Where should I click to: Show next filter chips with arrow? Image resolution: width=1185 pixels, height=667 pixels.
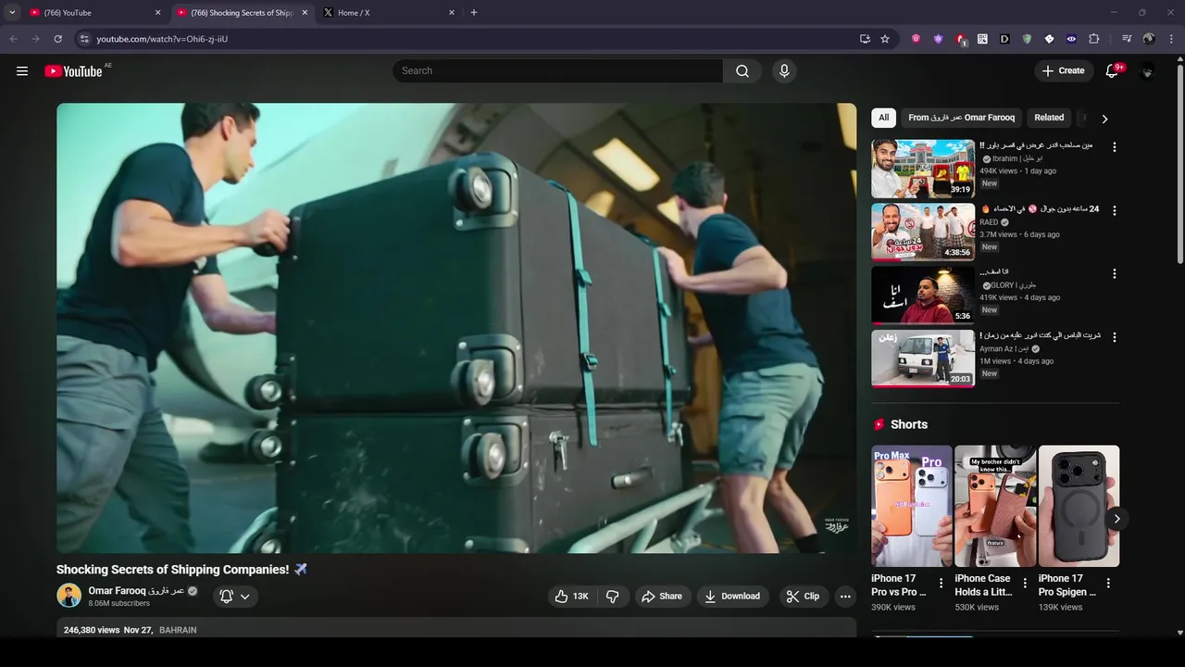tap(1104, 119)
